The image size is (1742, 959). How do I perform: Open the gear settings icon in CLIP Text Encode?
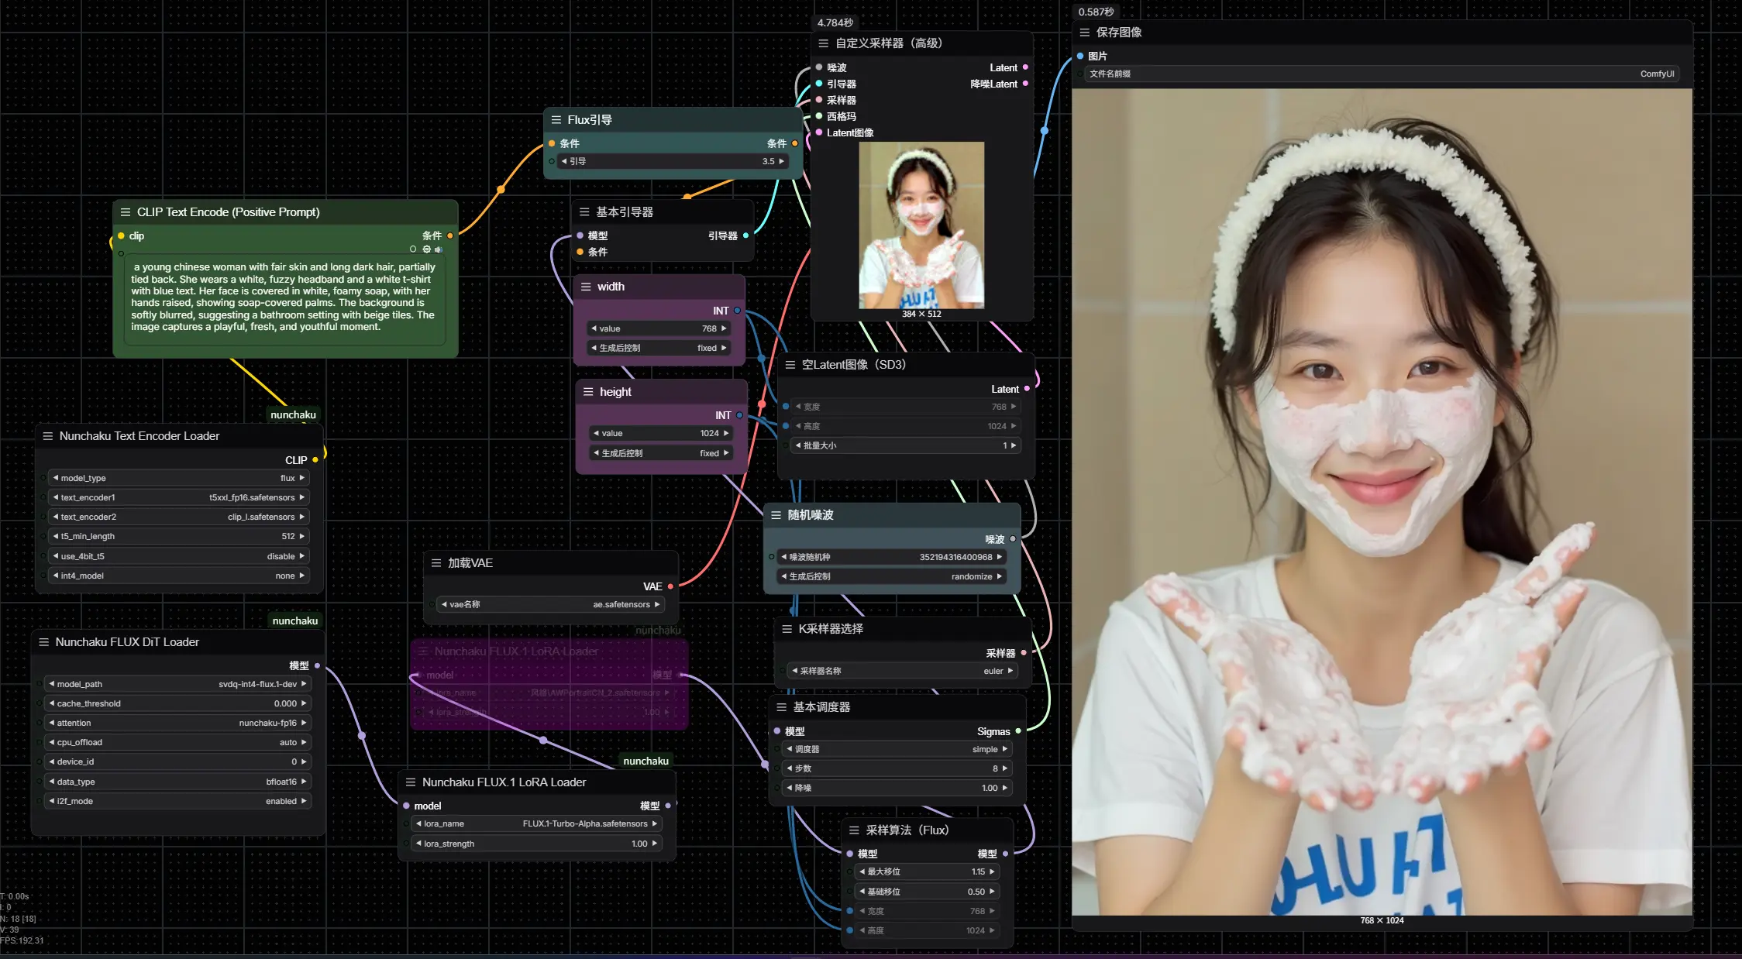(x=426, y=249)
